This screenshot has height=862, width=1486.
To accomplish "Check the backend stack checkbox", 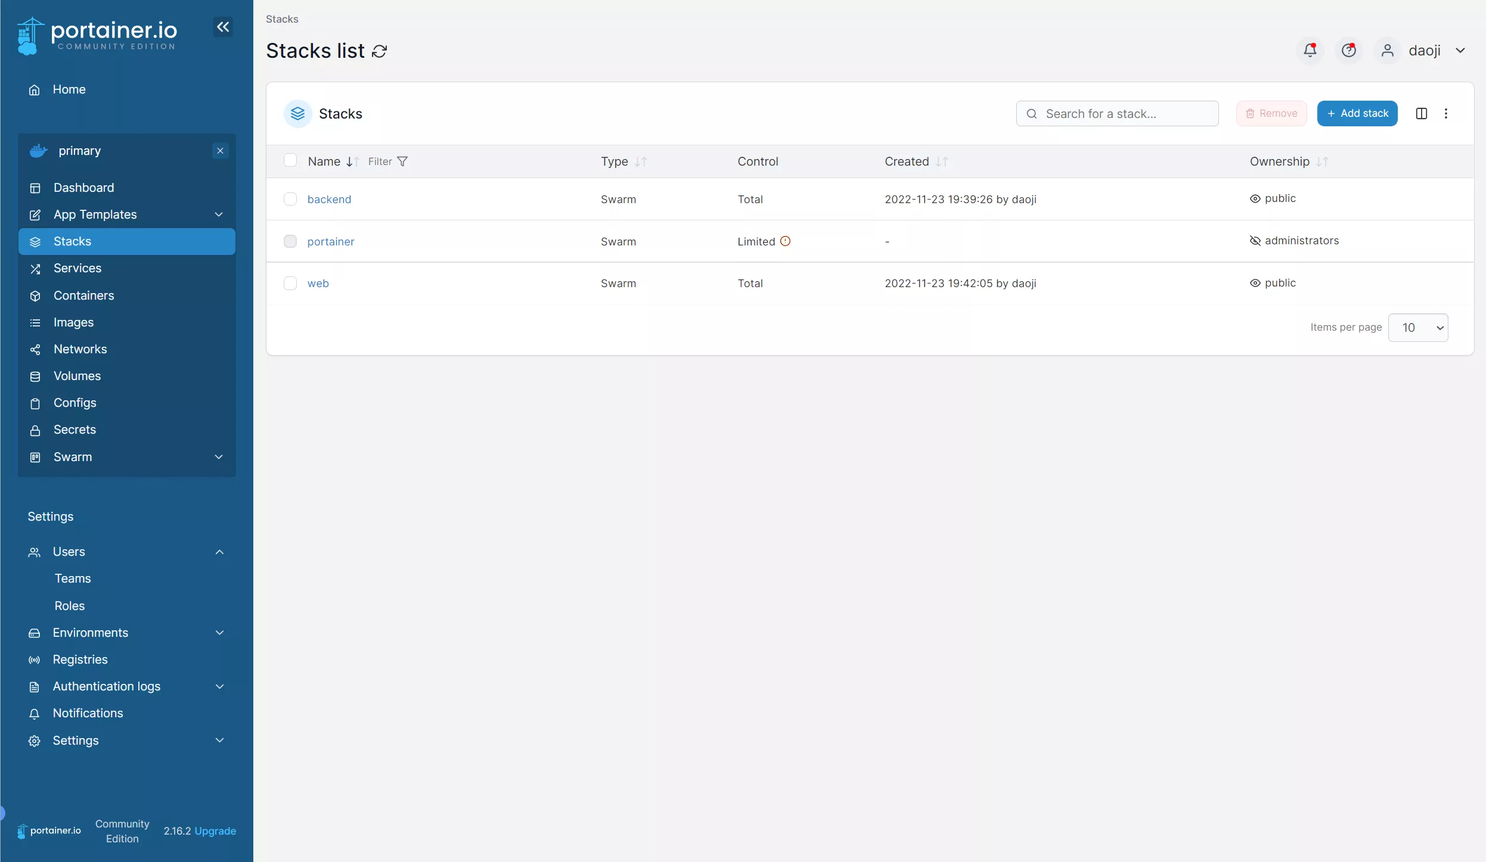I will tap(290, 199).
